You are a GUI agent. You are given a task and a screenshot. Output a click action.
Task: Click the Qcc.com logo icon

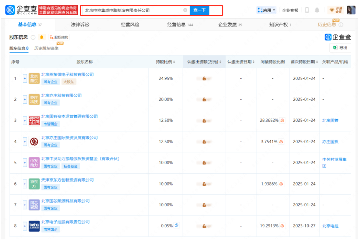pos(10,10)
